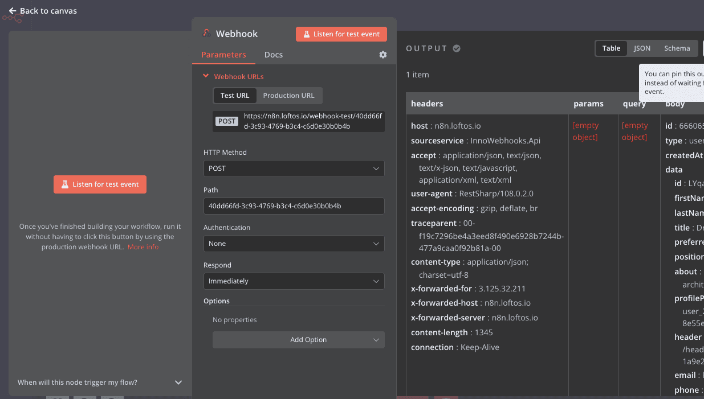Open the HTTP Method dropdown
704x399 pixels.
294,168
